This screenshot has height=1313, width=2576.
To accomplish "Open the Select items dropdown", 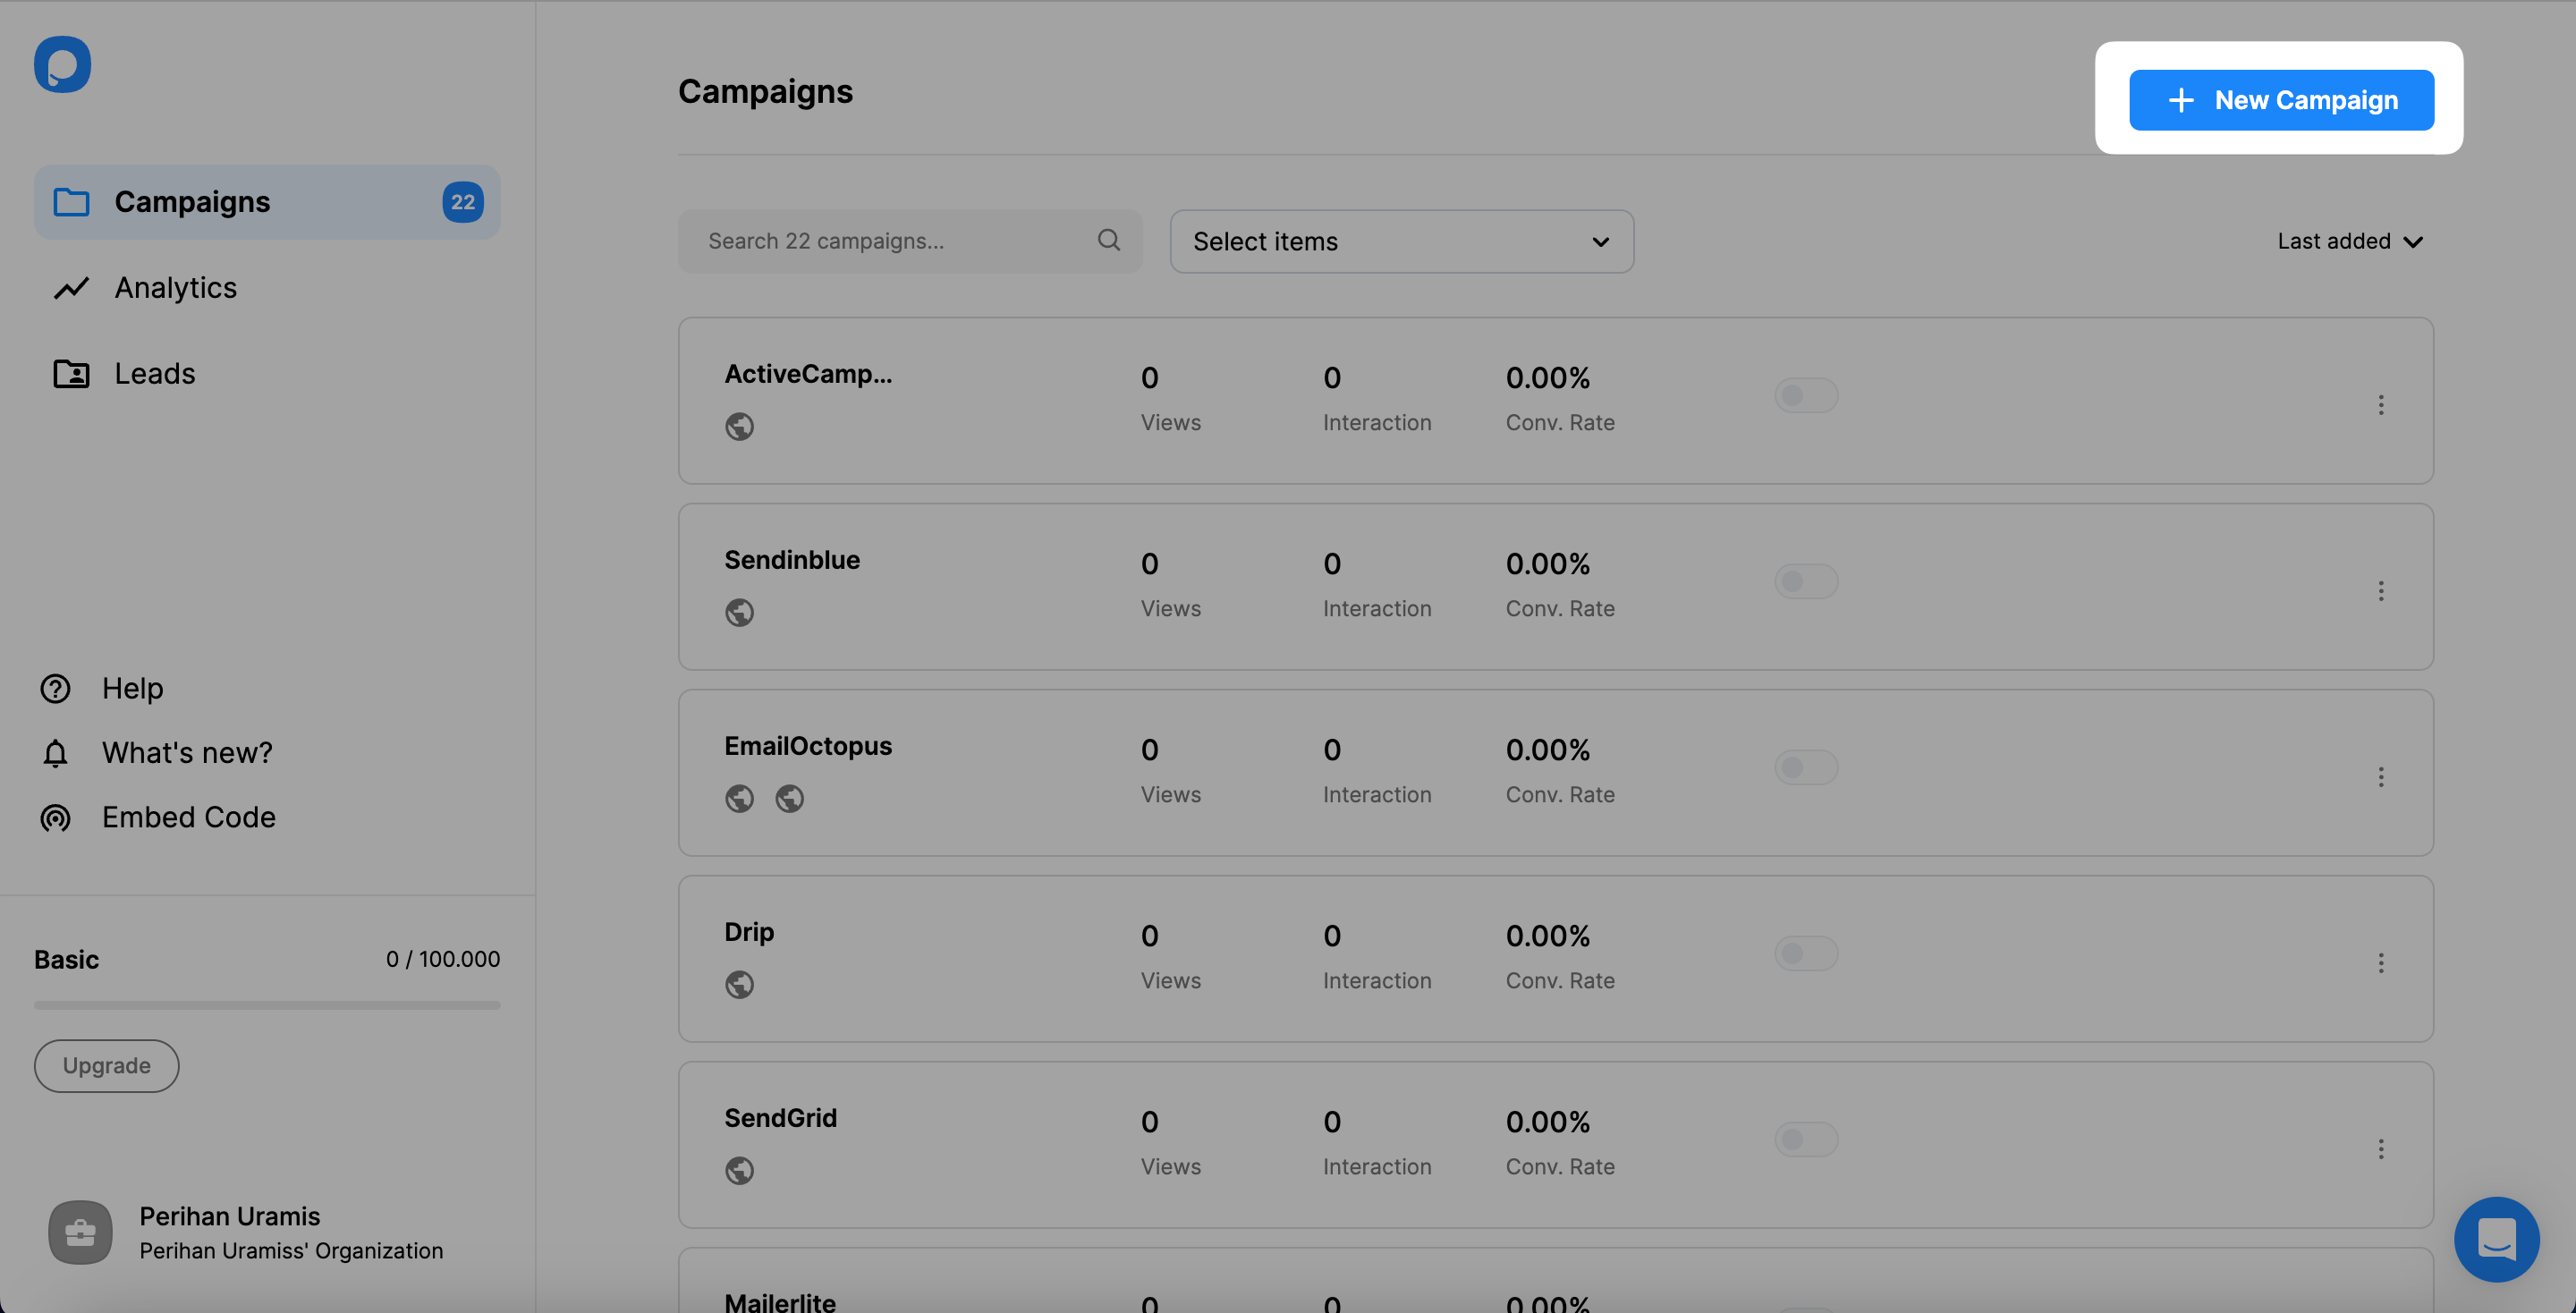I will coord(1401,241).
